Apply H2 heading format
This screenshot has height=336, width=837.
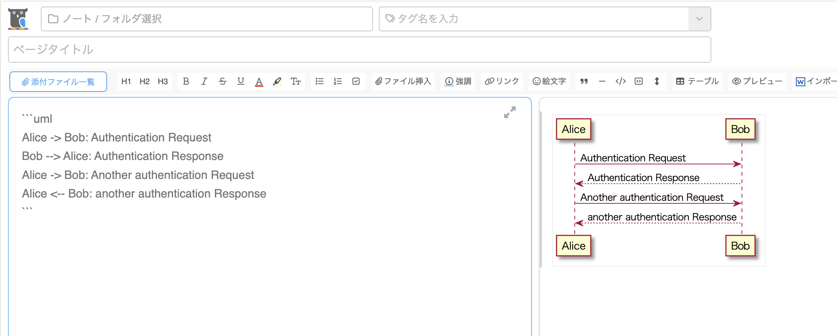pos(145,81)
